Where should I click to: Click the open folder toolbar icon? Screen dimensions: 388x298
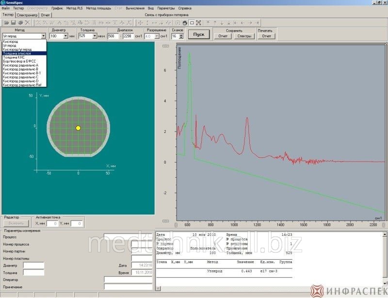coord(6,22)
